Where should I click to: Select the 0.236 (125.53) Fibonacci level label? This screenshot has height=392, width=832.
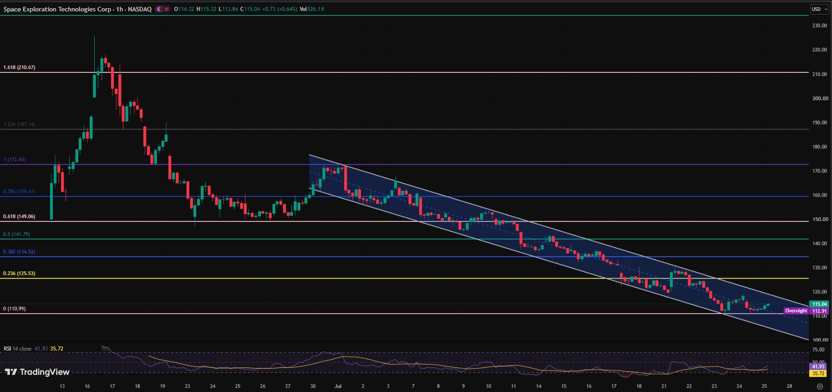pyautogui.click(x=19, y=274)
